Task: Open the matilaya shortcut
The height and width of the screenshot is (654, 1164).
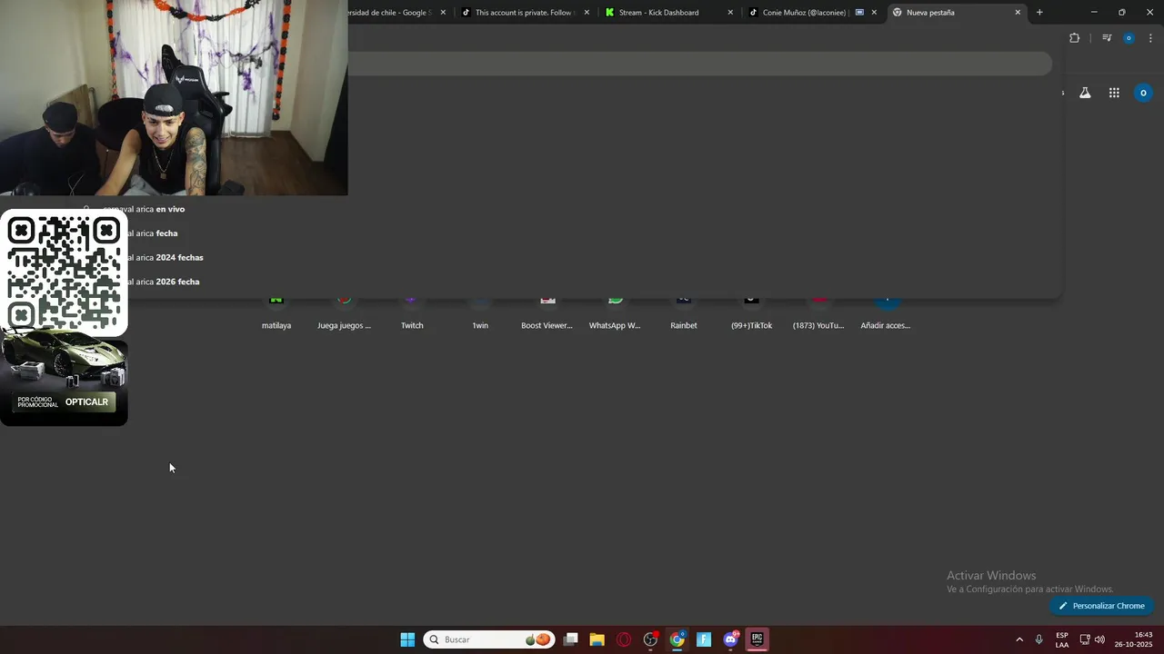Action: tap(276, 312)
